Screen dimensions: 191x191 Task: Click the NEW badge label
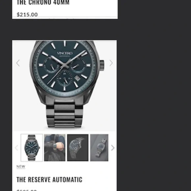point(21,166)
